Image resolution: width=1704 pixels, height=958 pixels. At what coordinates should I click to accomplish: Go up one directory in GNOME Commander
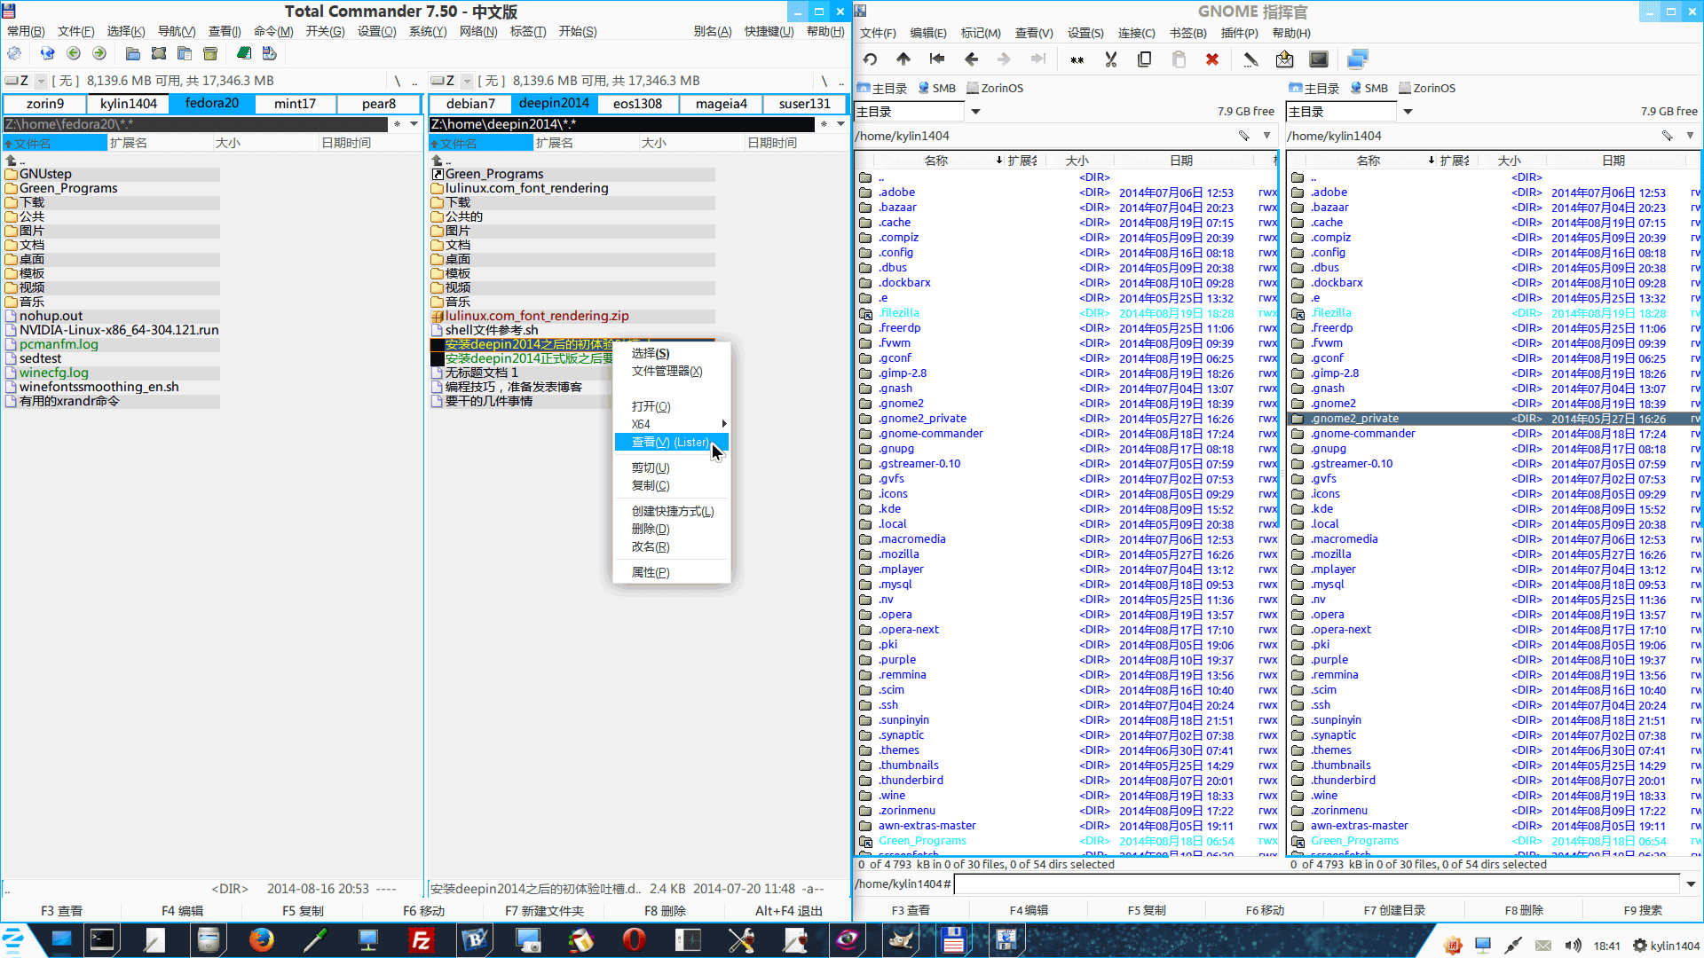(x=903, y=59)
